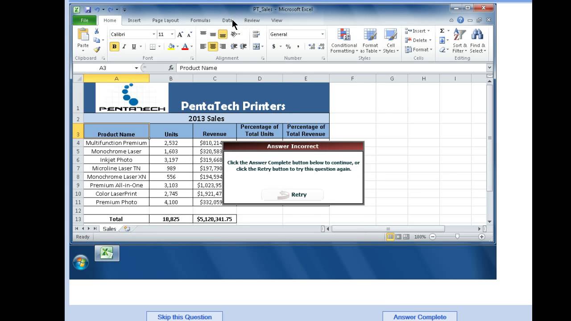This screenshot has height=321, width=571.
Task: Apply Comma Style format
Action: pyautogui.click(x=298, y=46)
